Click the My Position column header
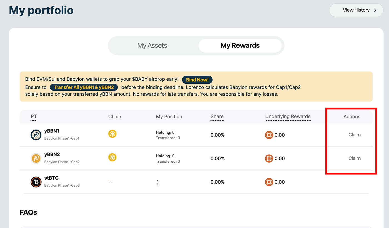This screenshot has width=389, height=228. 169,117
